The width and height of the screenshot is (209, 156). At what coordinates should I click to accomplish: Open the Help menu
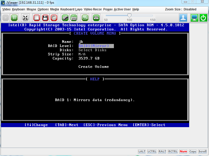pos(136,9)
